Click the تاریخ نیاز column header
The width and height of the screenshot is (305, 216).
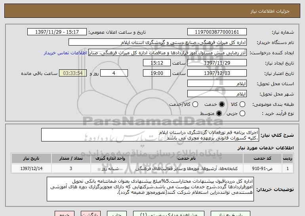[31, 159]
